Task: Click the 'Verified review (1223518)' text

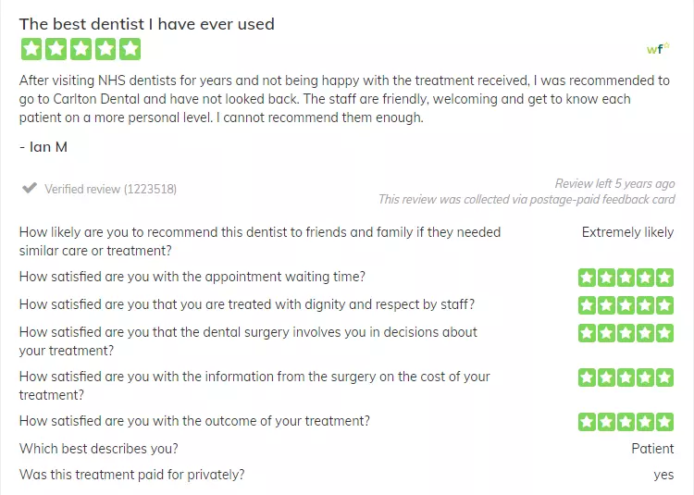Action: click(x=111, y=190)
